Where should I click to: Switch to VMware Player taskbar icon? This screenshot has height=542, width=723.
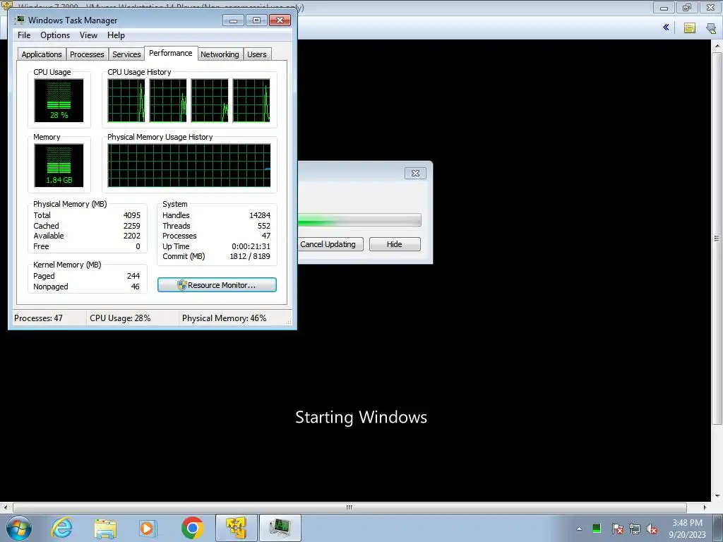[236, 528]
